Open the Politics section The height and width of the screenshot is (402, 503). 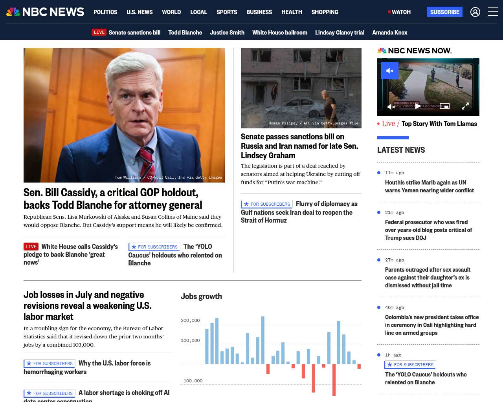pyautogui.click(x=105, y=12)
